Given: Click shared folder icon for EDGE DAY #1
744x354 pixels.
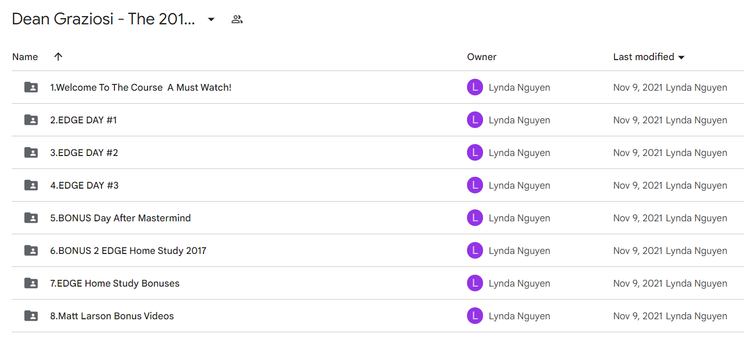Looking at the screenshot, I should pyautogui.click(x=31, y=120).
